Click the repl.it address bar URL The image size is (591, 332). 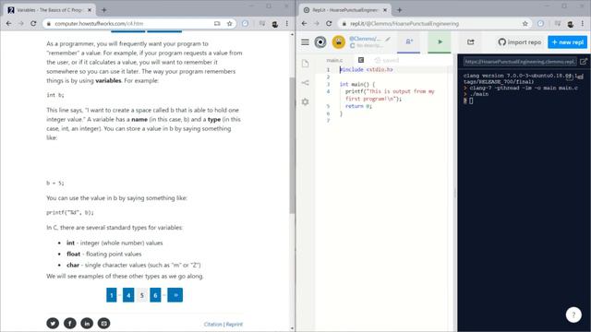click(x=404, y=23)
